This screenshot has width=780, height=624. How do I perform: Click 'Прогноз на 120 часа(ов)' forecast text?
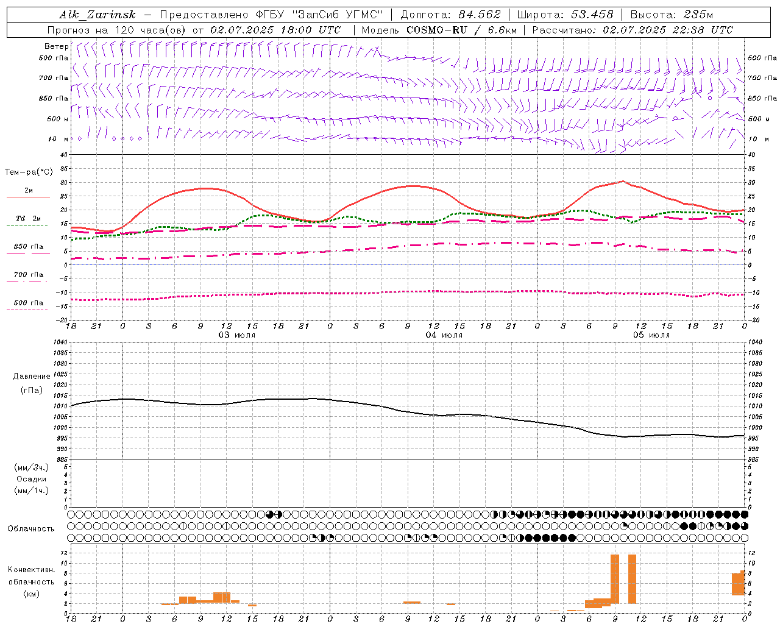tap(117, 30)
